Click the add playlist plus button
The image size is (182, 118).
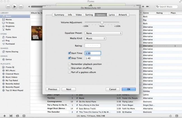4,116
